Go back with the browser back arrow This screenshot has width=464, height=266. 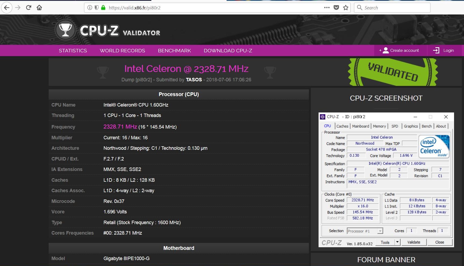pyautogui.click(x=7, y=8)
